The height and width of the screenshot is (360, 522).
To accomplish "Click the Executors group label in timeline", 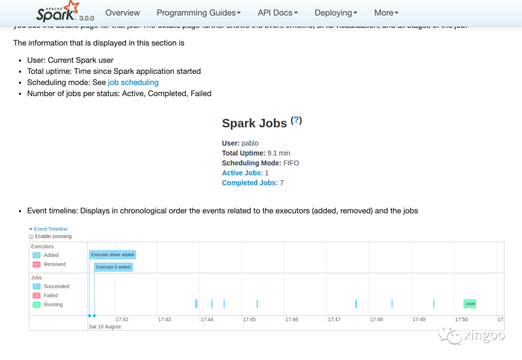I will [x=42, y=246].
